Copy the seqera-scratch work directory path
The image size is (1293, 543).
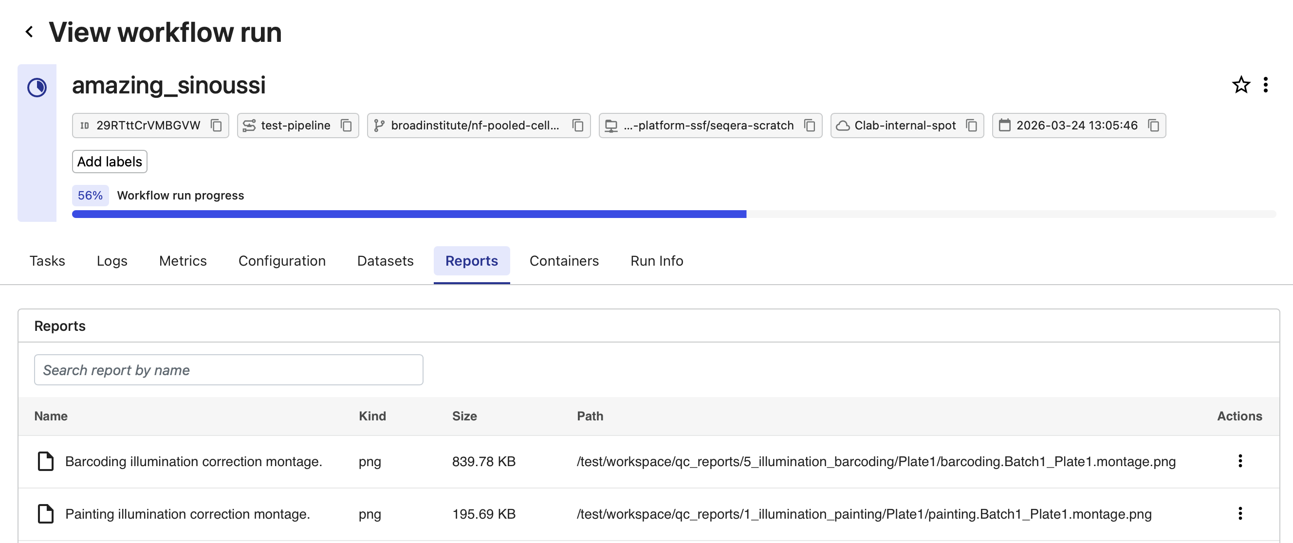(x=809, y=126)
